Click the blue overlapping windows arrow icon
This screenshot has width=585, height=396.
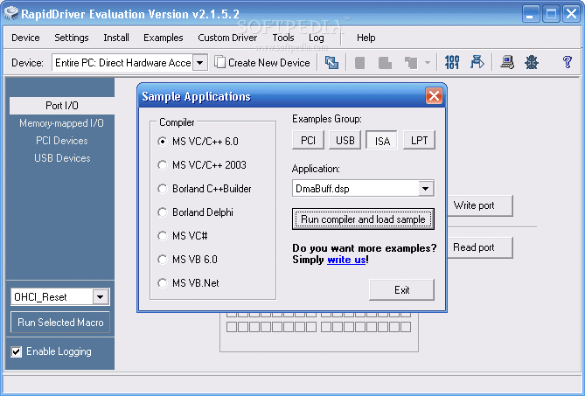331,62
